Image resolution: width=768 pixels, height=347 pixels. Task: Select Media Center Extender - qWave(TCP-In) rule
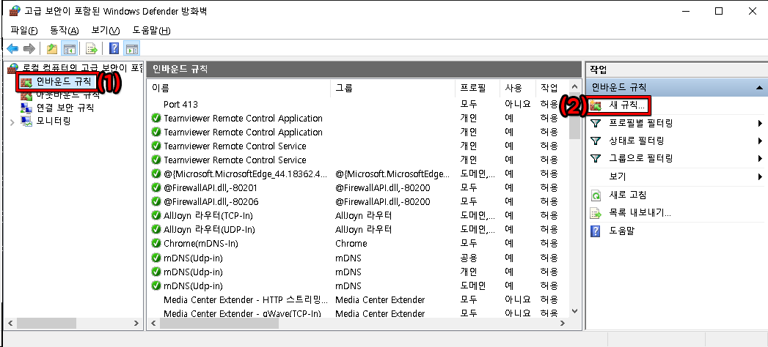[x=358, y=313]
